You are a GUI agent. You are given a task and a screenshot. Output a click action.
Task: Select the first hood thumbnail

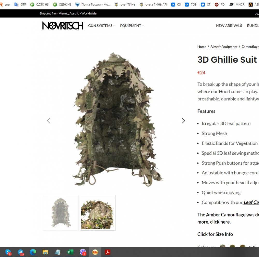pos(61,212)
